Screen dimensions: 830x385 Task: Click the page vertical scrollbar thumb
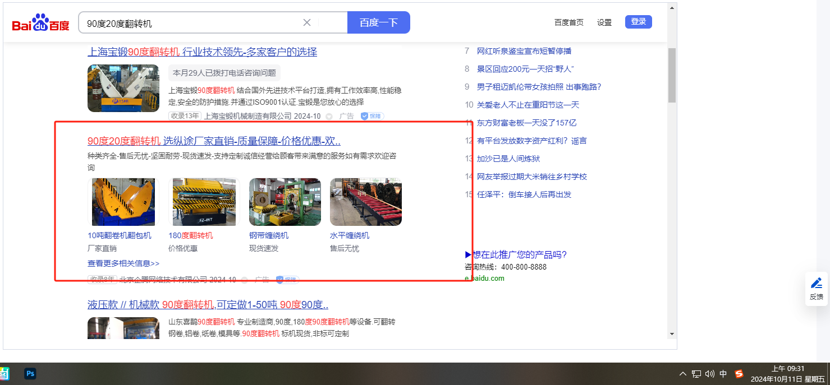coord(672,75)
